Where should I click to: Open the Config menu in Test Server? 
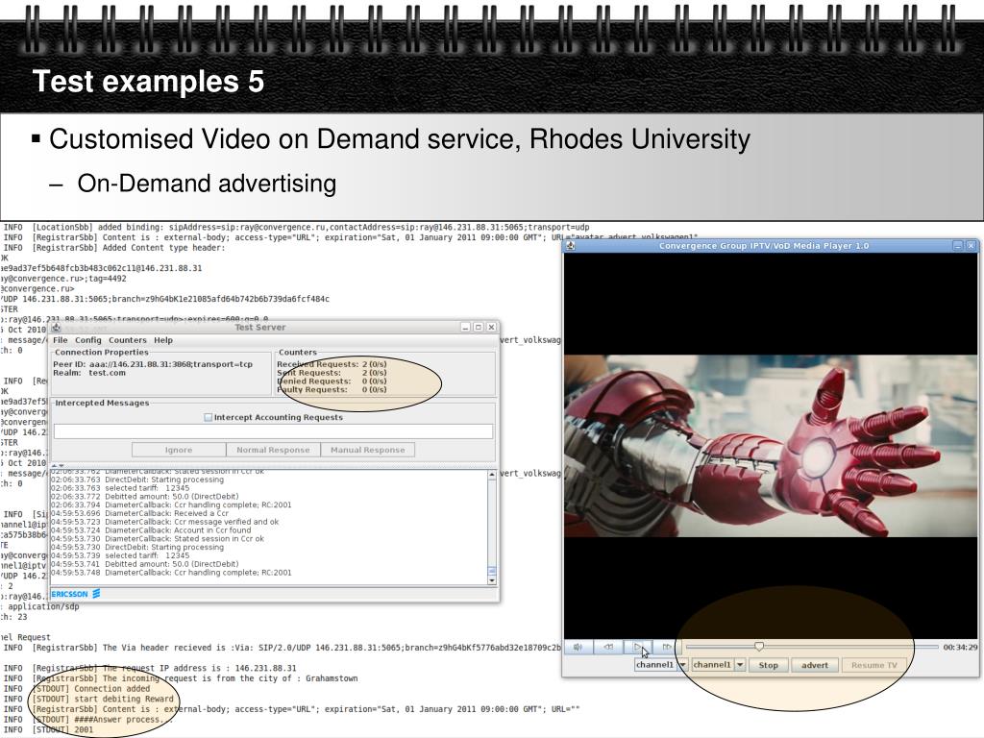(x=87, y=340)
